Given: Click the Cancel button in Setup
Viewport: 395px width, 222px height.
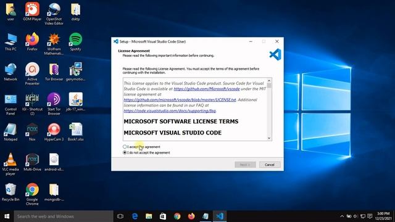Looking at the screenshot, I should click(270, 165).
